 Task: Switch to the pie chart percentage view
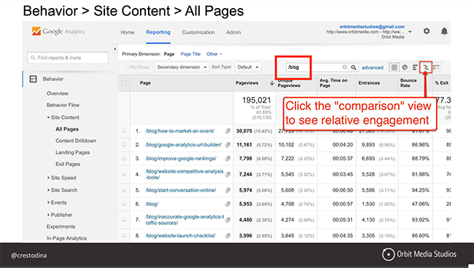(405, 67)
